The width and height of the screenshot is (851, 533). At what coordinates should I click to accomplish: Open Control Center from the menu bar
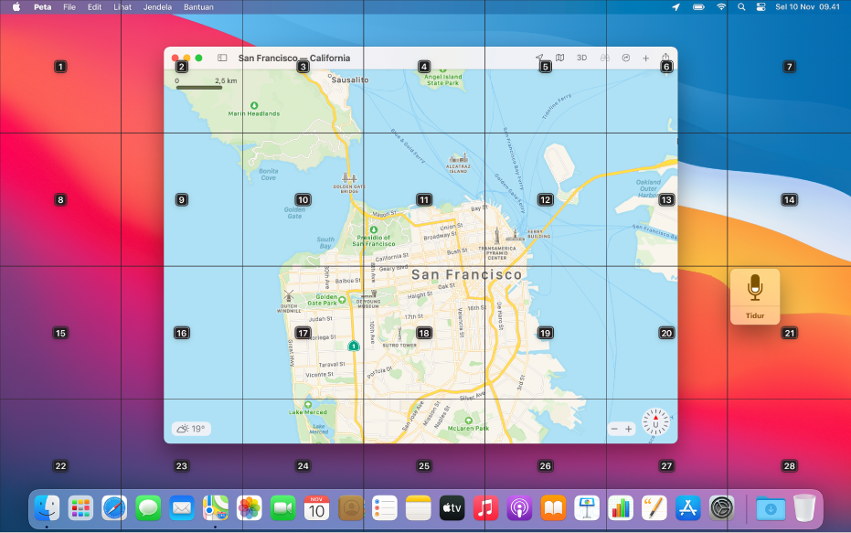pyautogui.click(x=761, y=7)
